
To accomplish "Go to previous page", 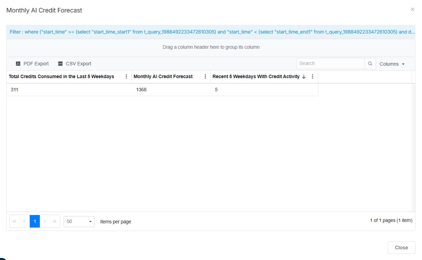I will pos(25,221).
